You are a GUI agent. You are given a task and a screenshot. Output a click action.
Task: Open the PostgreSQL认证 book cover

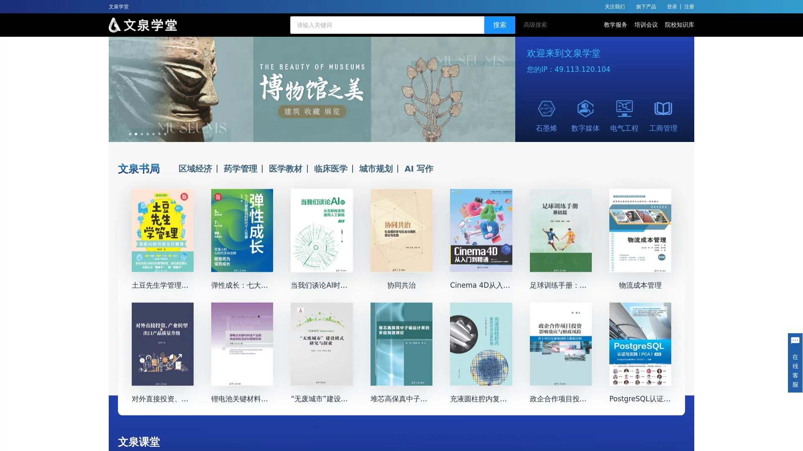[640, 344]
